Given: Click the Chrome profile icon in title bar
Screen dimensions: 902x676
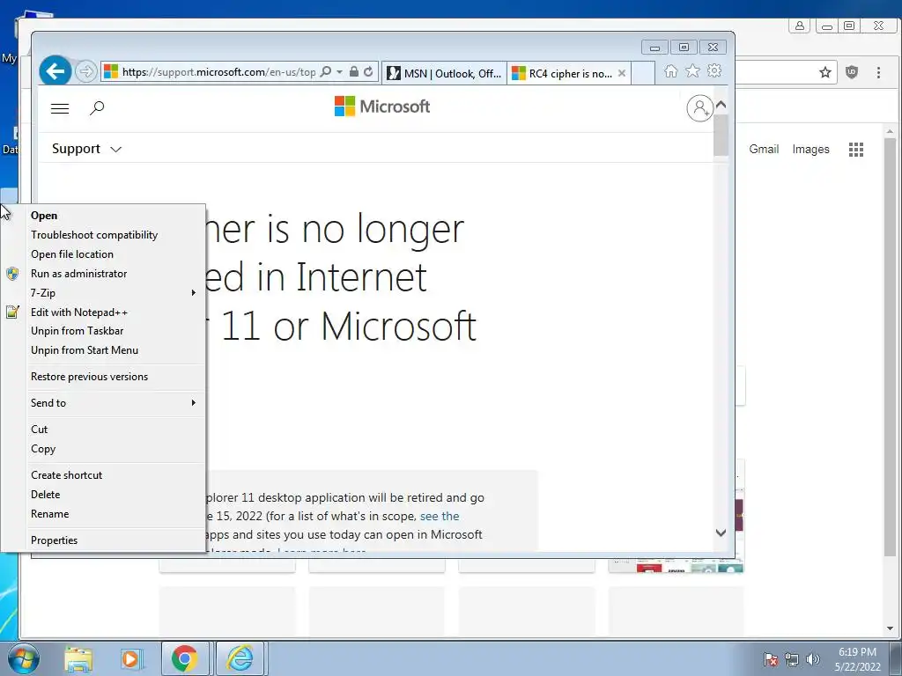Looking at the screenshot, I should coord(800,26).
